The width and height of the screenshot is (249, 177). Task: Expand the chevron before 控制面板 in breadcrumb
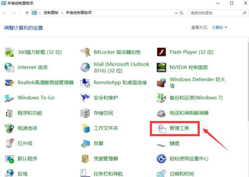click(x=40, y=13)
